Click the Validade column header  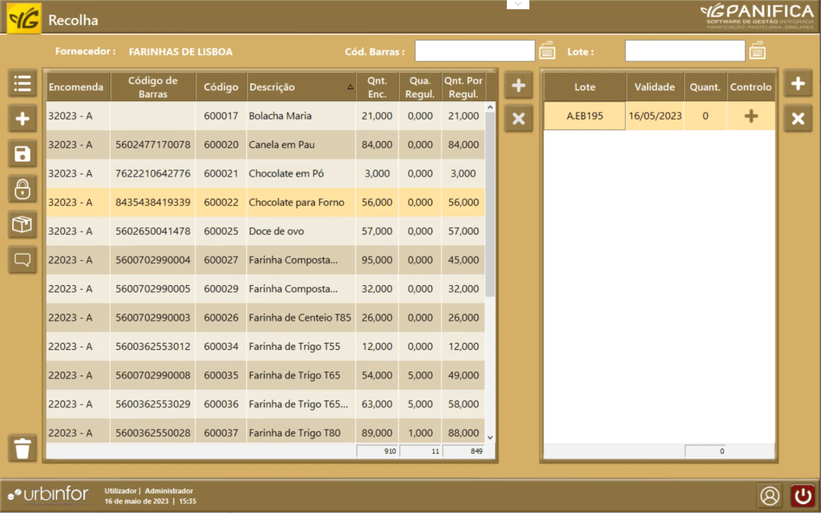[654, 87]
